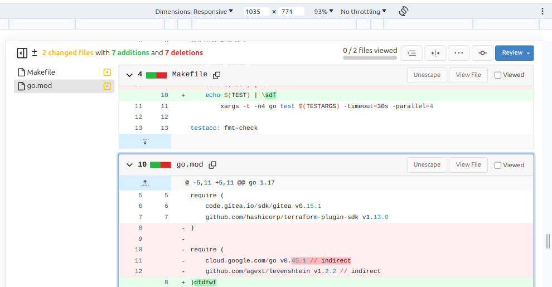Open the Dimensions: Responsive dropdown

[194, 12]
